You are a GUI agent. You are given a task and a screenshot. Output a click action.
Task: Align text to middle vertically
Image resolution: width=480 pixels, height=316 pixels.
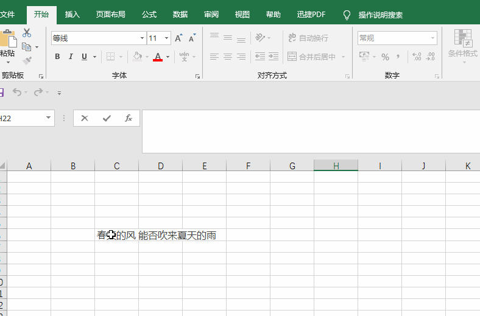coord(228,38)
